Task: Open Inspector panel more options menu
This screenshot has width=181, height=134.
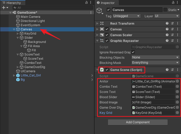Action: 177,2
